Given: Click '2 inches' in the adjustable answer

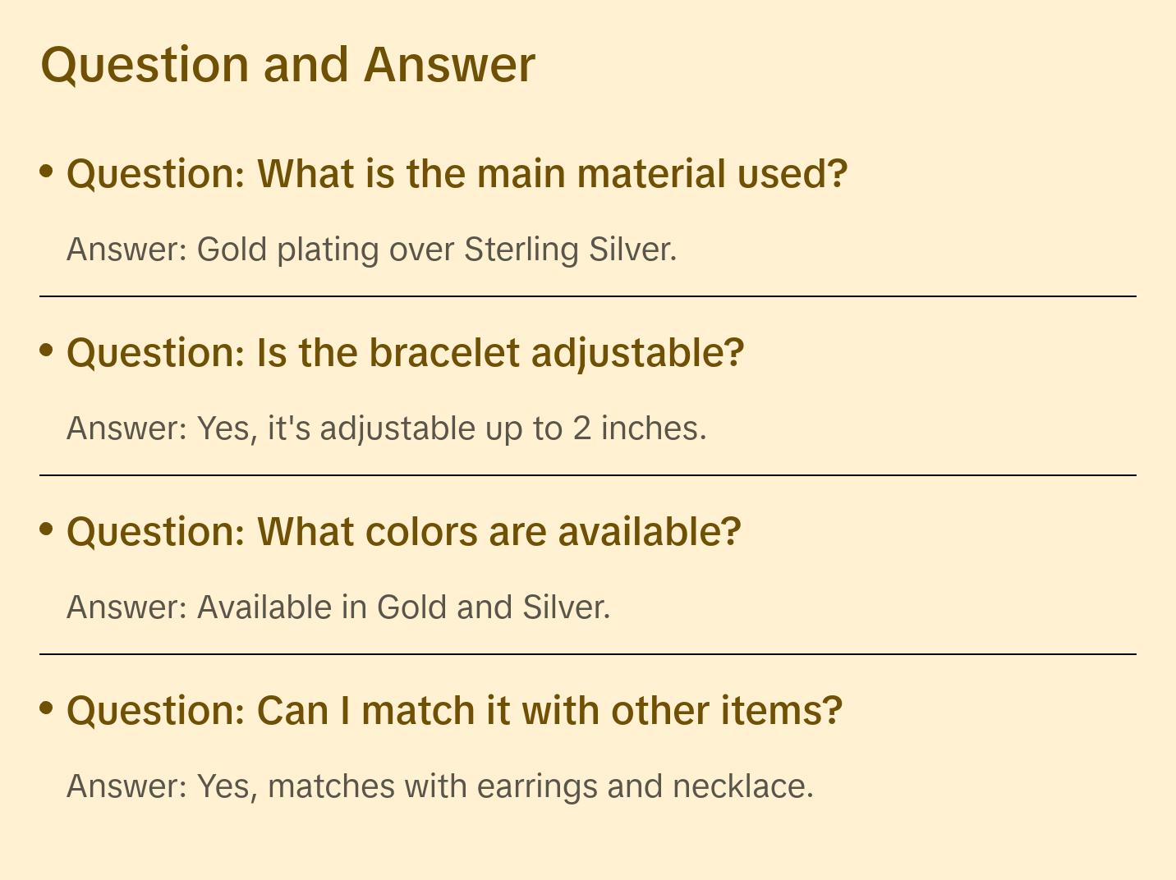Looking at the screenshot, I should pyautogui.click(x=639, y=429).
